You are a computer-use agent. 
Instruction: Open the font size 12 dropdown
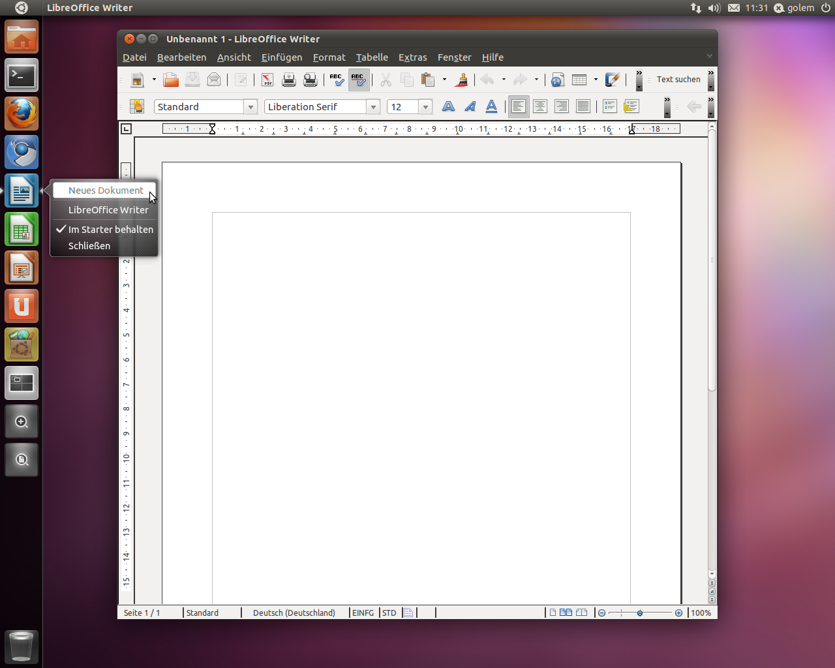click(x=425, y=107)
